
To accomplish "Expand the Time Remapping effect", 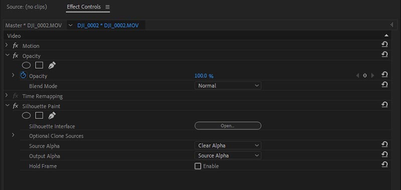I will (7, 95).
